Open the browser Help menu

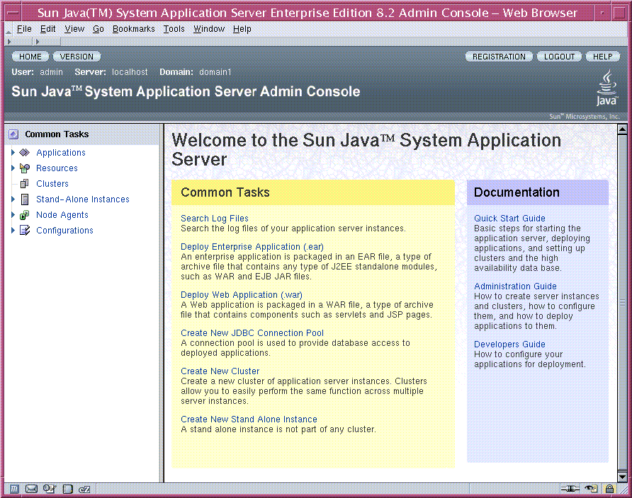point(242,29)
